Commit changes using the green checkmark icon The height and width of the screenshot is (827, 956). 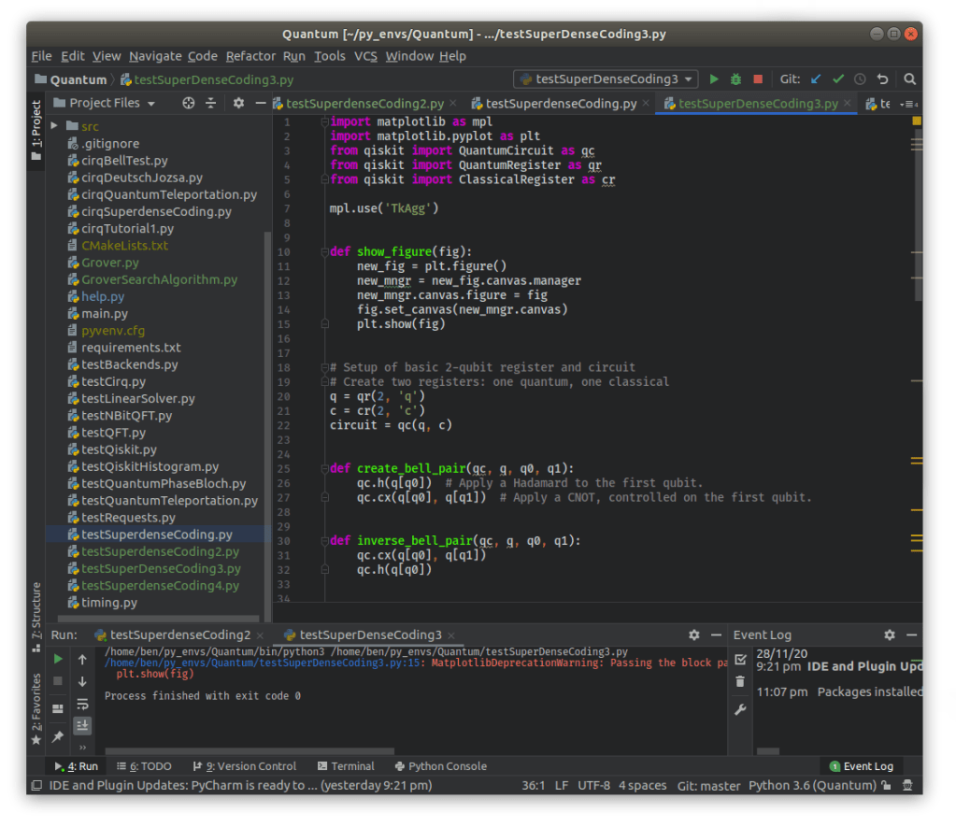(x=837, y=78)
